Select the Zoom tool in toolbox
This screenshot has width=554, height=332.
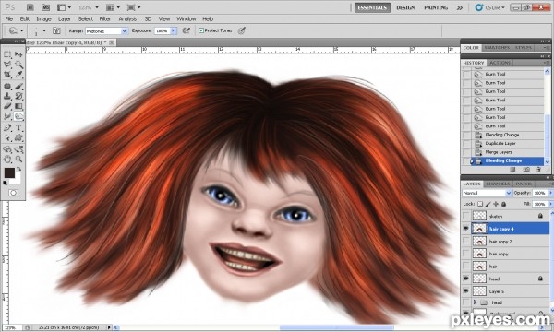tap(18, 160)
